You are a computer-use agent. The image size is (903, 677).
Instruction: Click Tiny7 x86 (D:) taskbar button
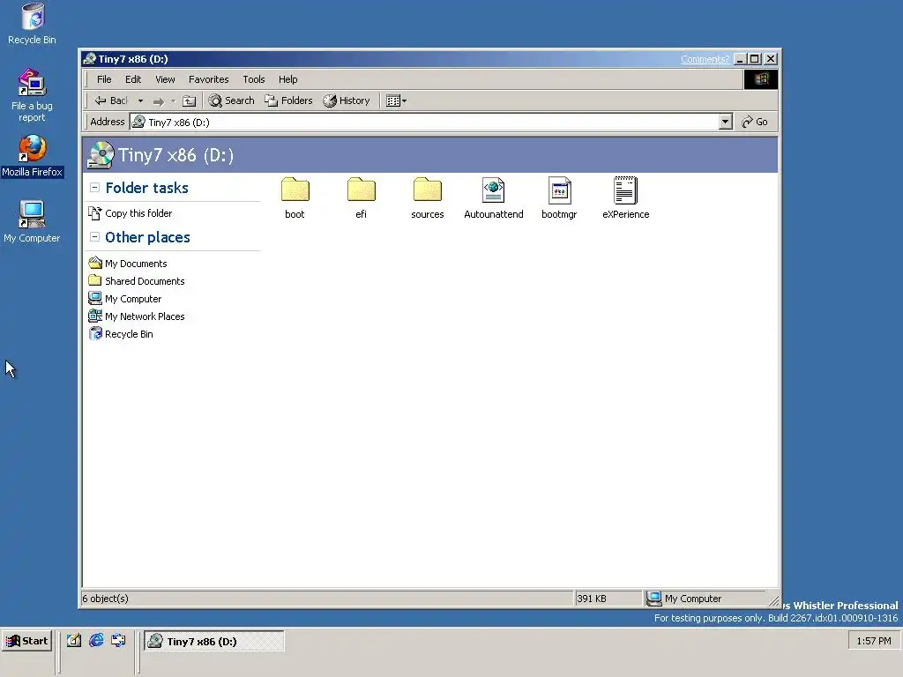213,642
